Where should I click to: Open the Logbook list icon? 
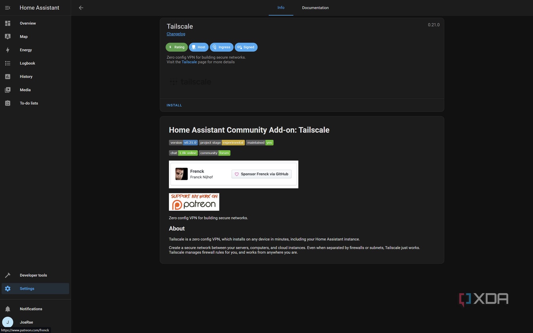click(x=8, y=63)
